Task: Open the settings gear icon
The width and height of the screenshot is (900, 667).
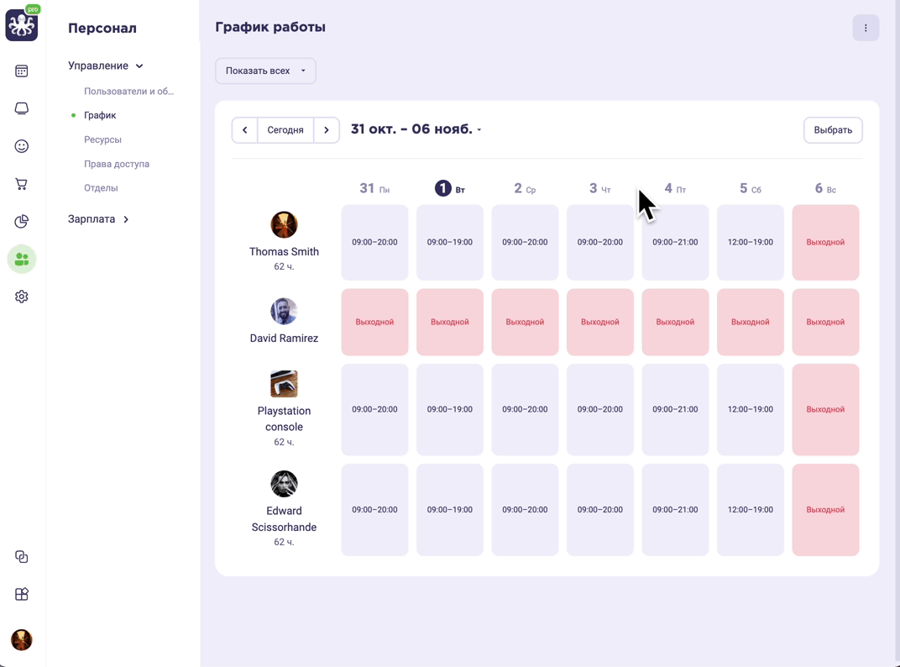Action: click(x=21, y=297)
